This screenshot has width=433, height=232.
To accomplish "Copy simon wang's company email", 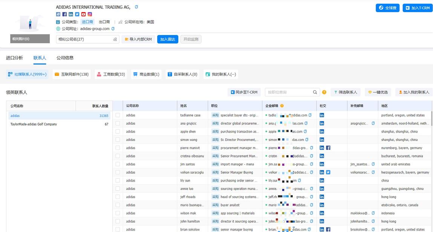I will 307,140.
